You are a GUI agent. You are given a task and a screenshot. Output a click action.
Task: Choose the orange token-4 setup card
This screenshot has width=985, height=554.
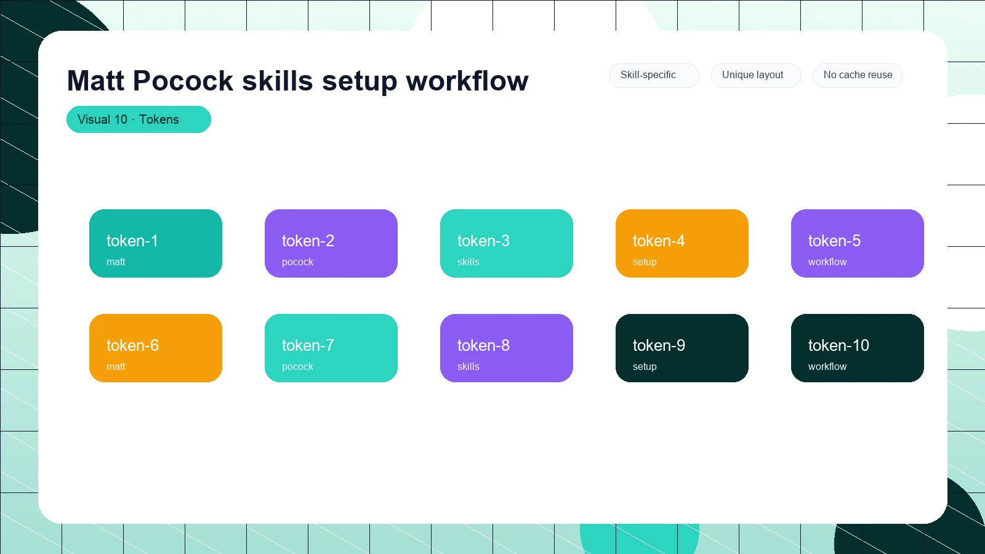click(x=682, y=243)
